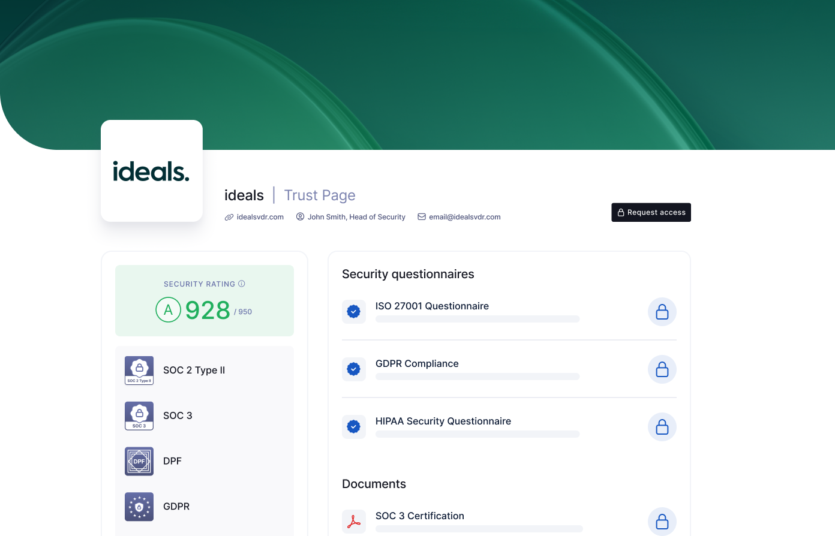835x536 pixels.
Task: Open the HIPAA Security Questionnaire item
Action: [443, 421]
